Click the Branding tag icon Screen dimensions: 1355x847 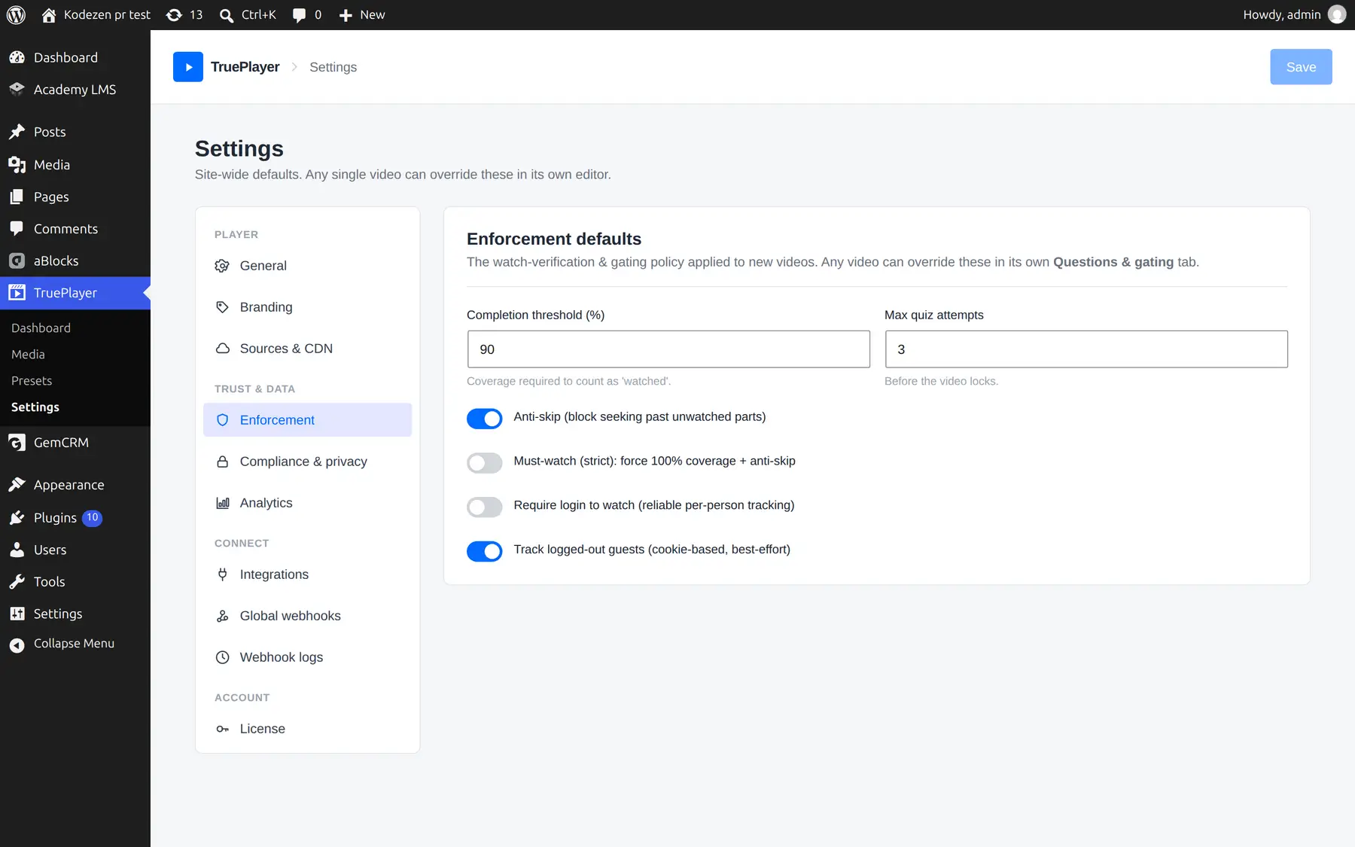tap(222, 307)
